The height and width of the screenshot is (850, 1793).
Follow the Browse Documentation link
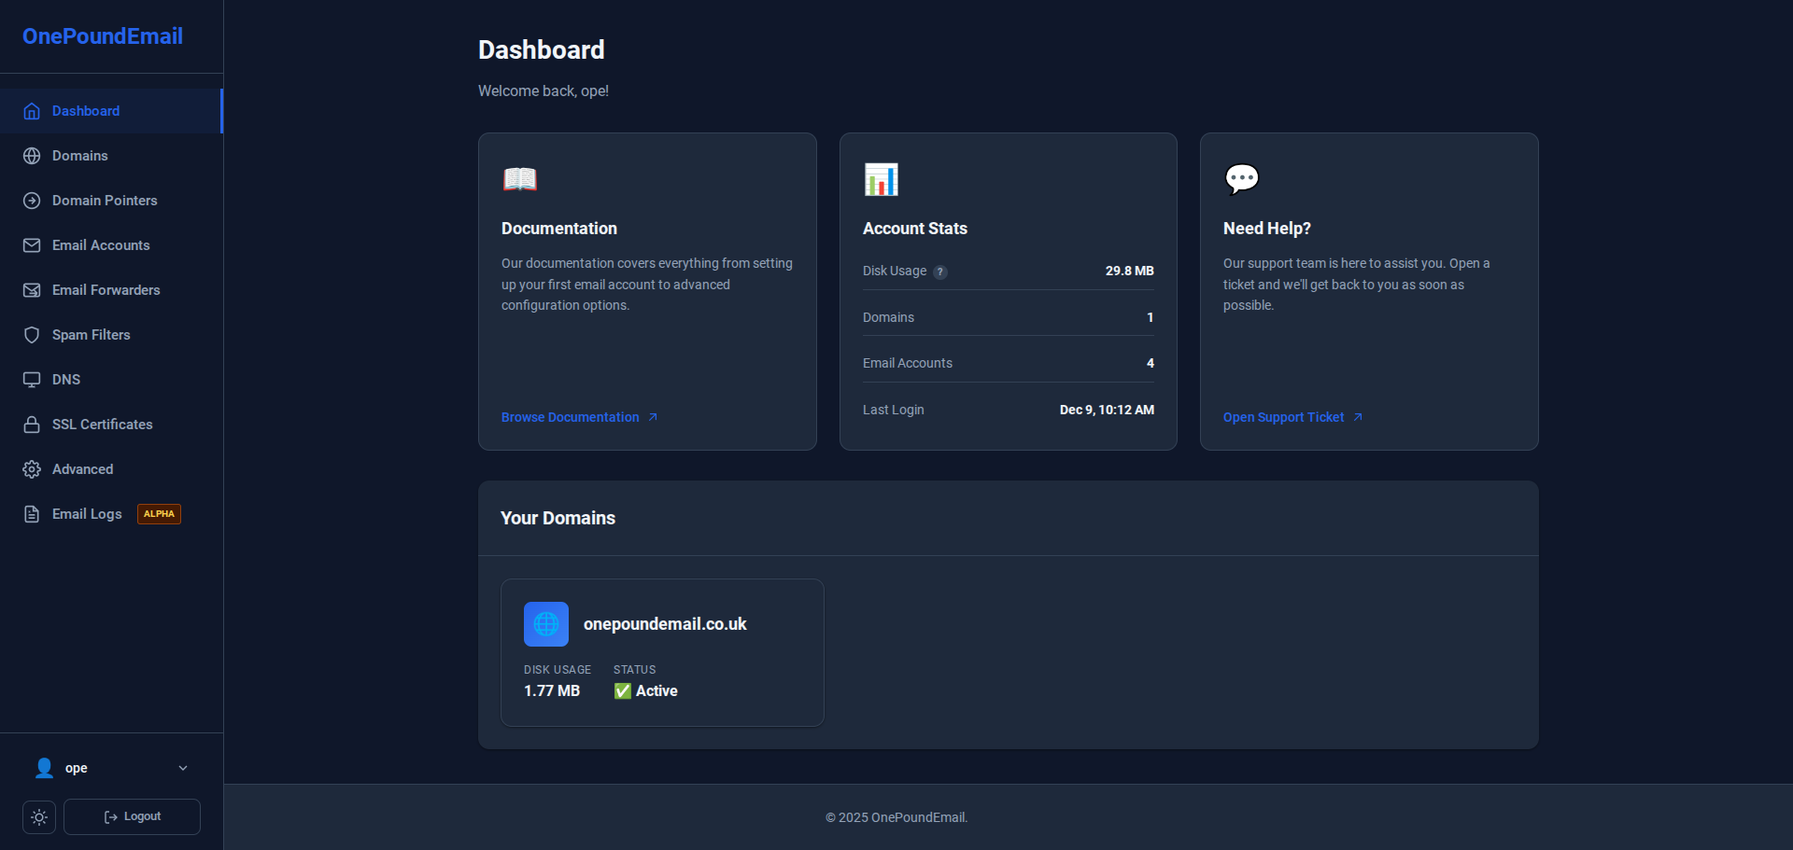pyautogui.click(x=571, y=417)
